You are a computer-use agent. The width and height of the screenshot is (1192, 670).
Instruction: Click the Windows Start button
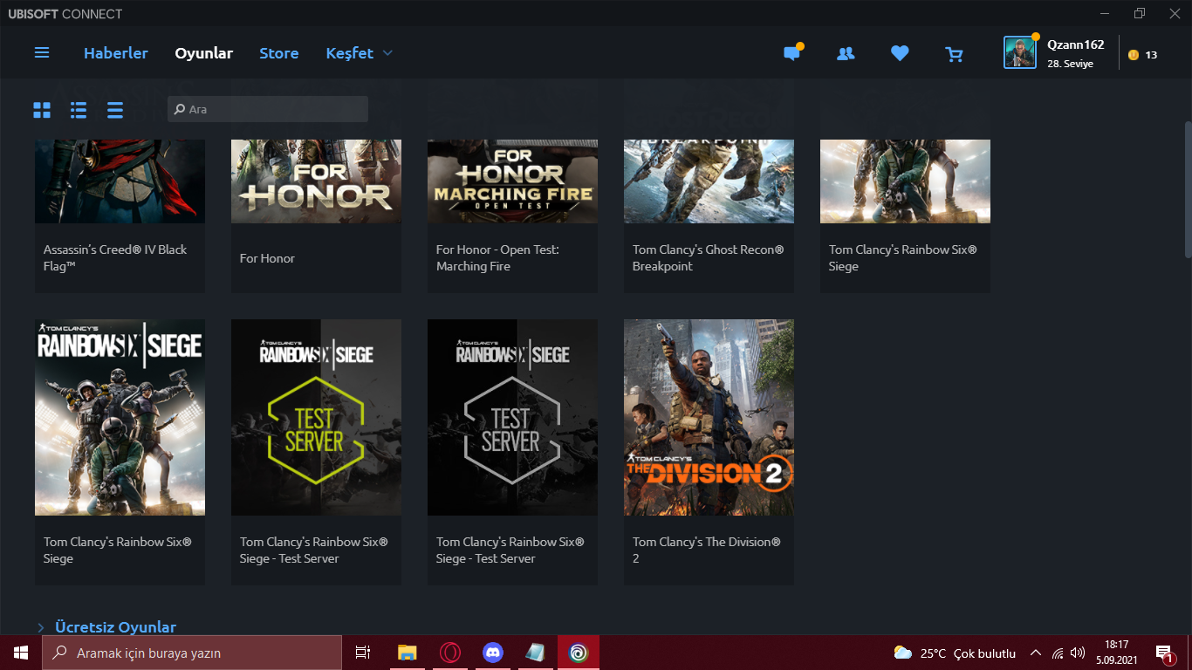coord(21,653)
